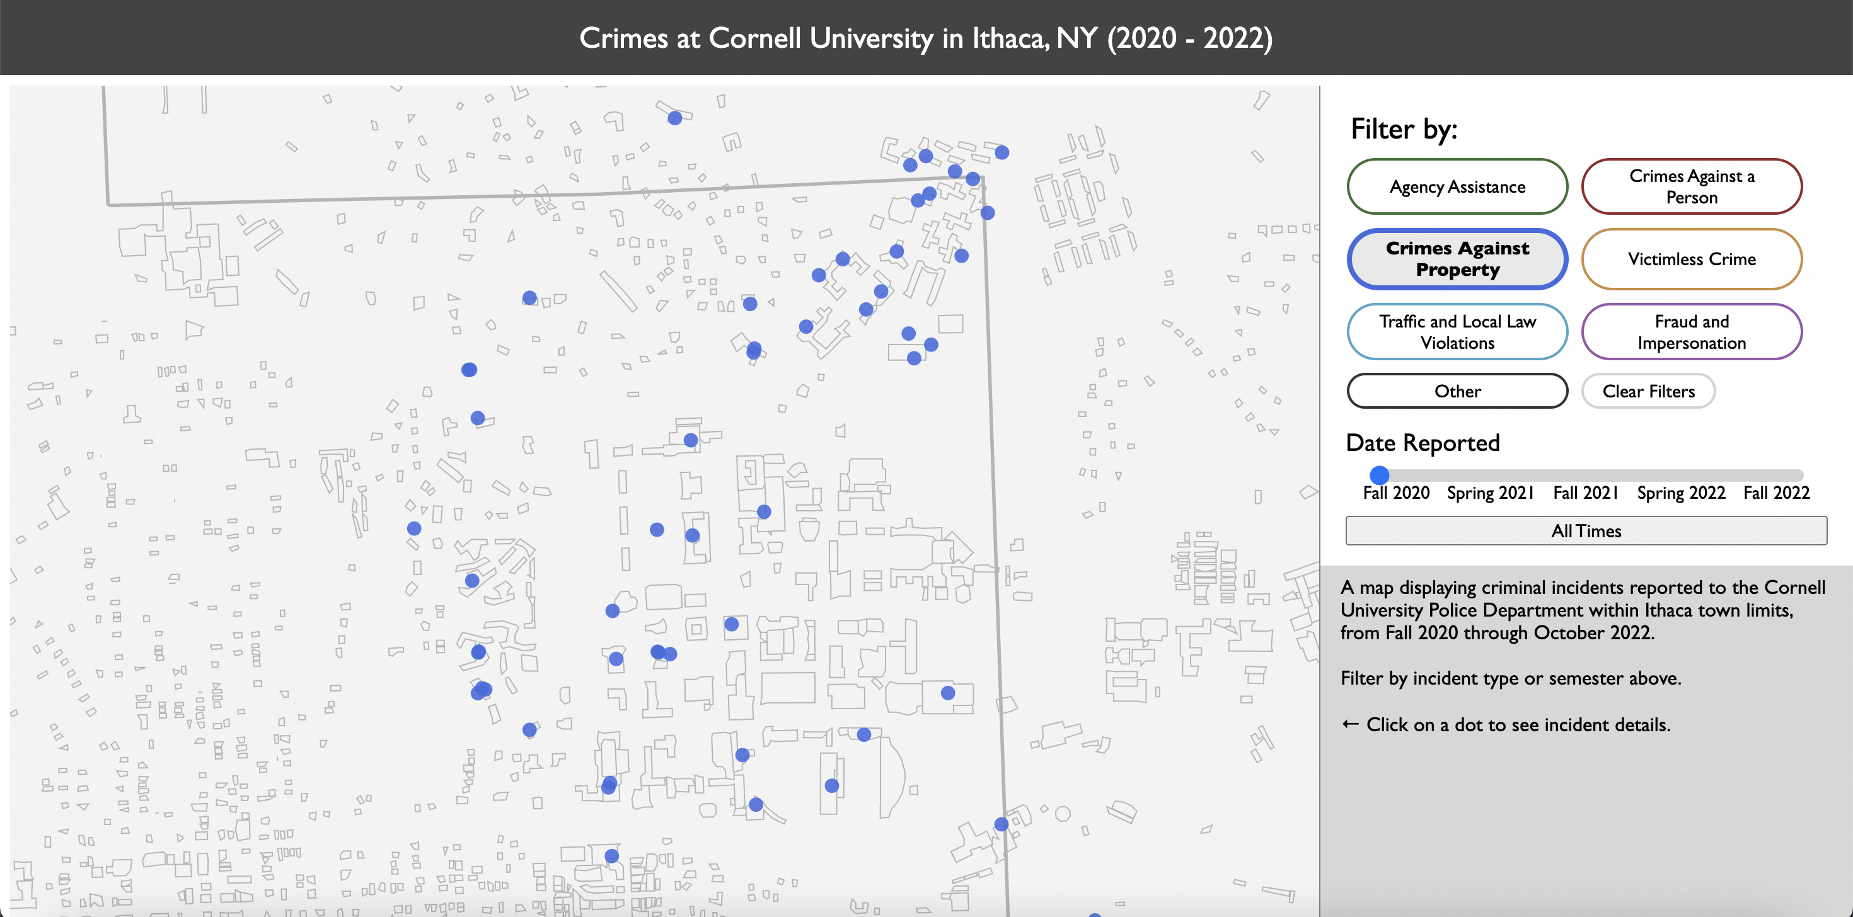Click the Clear Filters button
The width and height of the screenshot is (1853, 917).
1648,391
